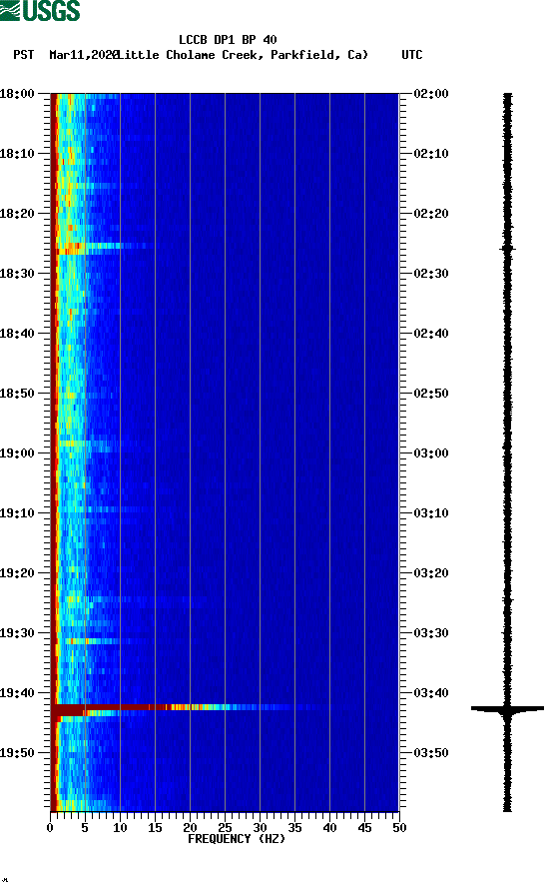Click the 40 Hz frequency axis label
This screenshot has height=891, width=551.
[x=330, y=828]
